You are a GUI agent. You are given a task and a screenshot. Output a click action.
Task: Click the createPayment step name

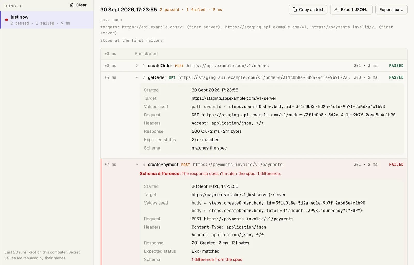pos(163,165)
